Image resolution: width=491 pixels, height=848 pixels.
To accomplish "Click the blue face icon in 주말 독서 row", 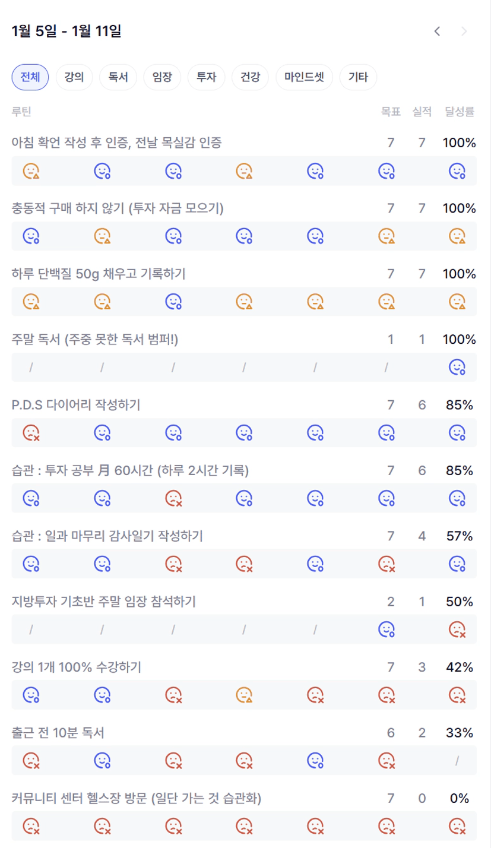I will [x=457, y=368].
